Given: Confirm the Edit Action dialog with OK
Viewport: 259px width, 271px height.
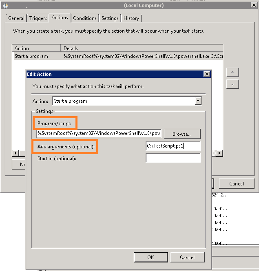Looking at the screenshot, I should pos(151,257).
